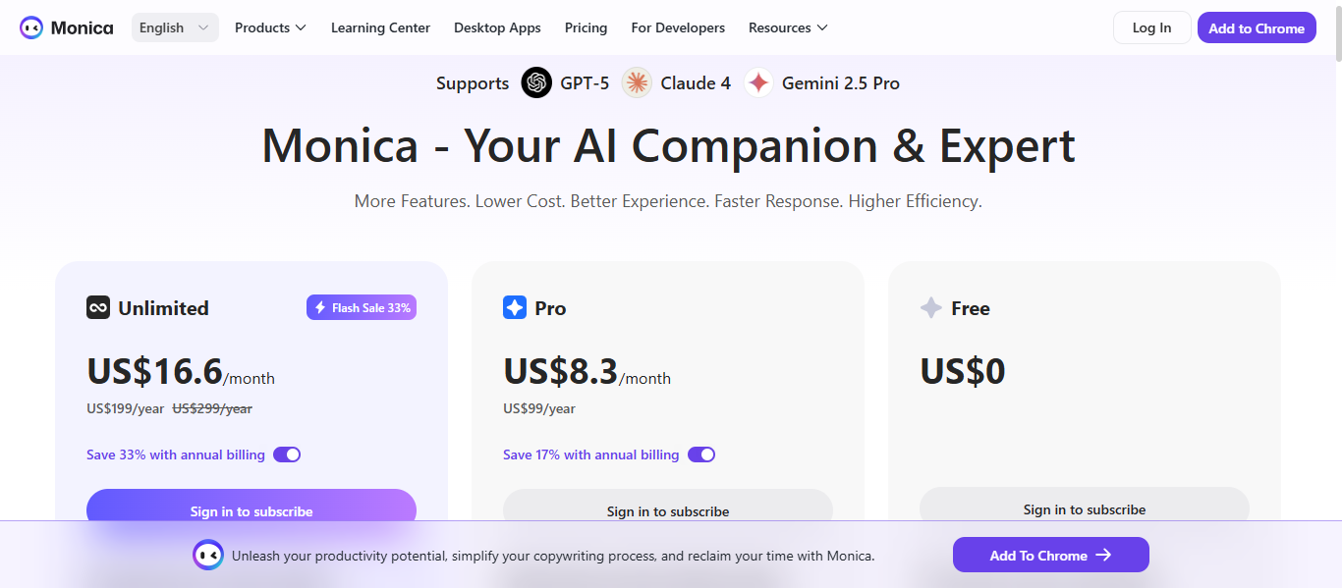The image size is (1342, 588).
Task: Click the Flash Sale 33% badge
Action: pos(362,308)
